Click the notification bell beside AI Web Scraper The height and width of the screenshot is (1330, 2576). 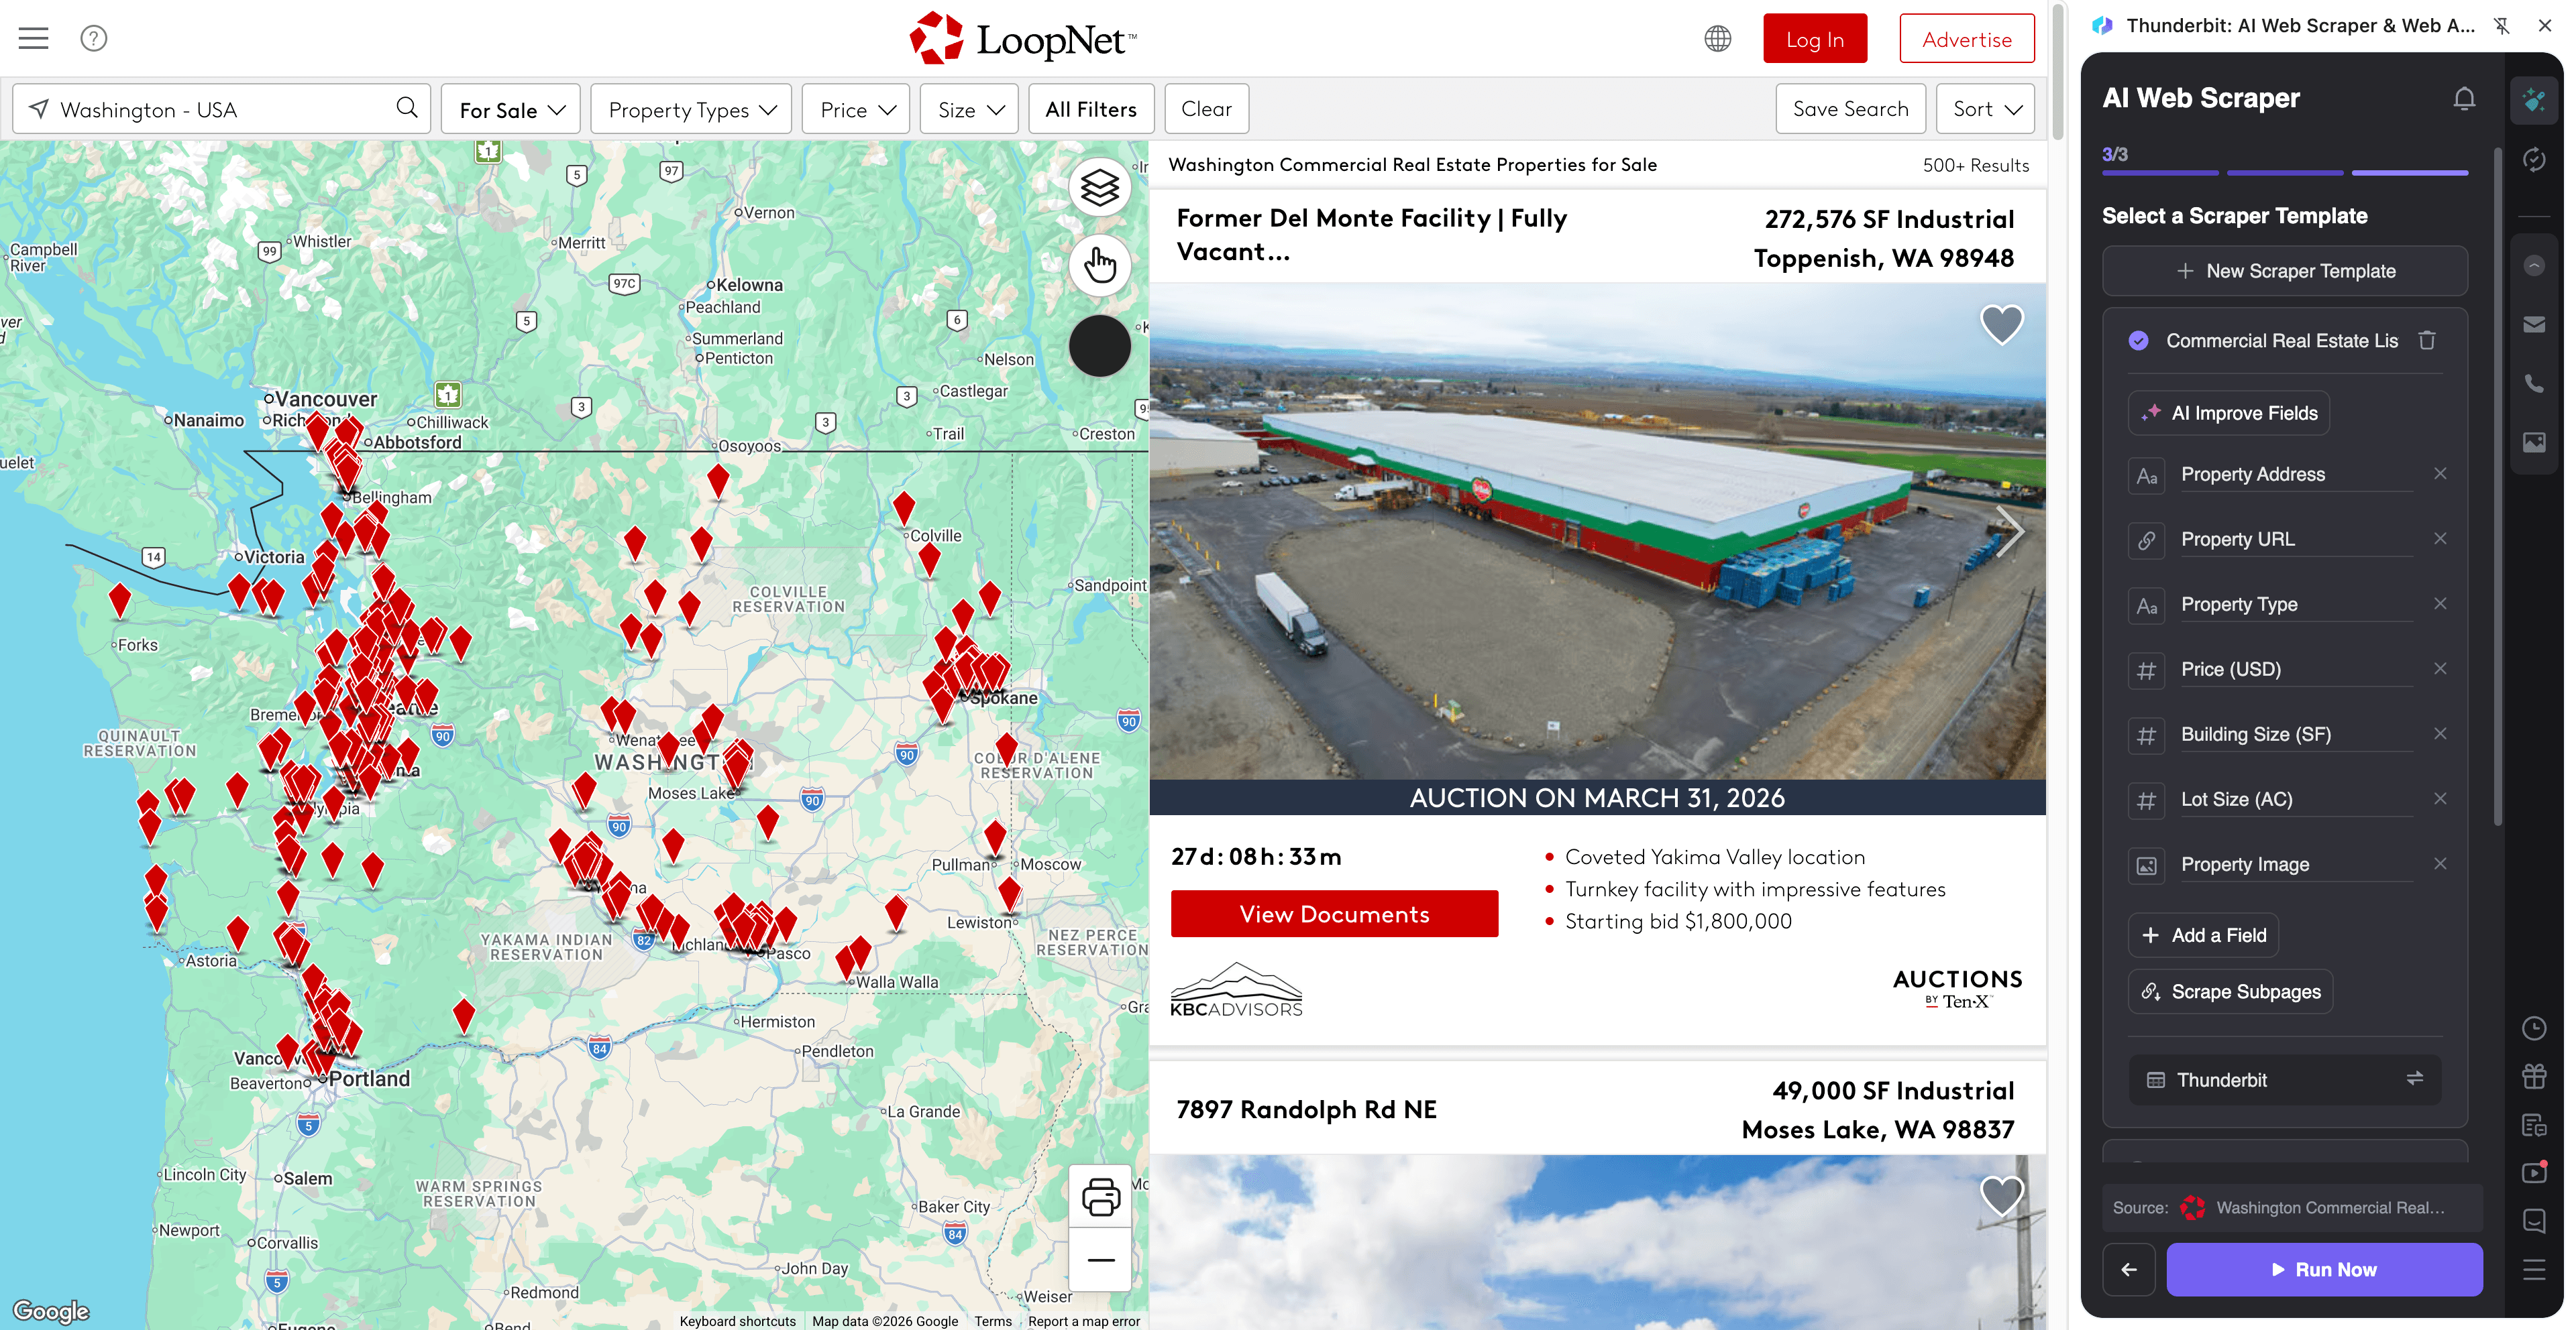click(2464, 98)
